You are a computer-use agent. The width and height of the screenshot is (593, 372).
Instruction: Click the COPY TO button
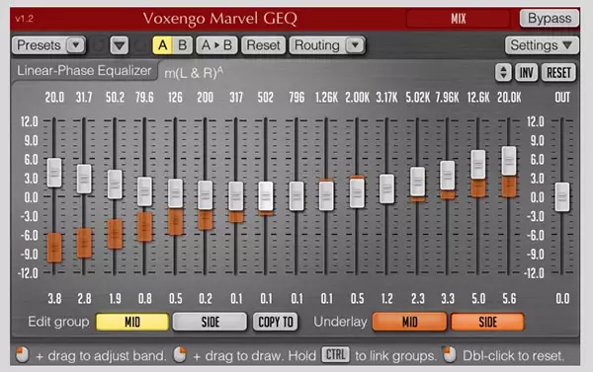tap(276, 322)
